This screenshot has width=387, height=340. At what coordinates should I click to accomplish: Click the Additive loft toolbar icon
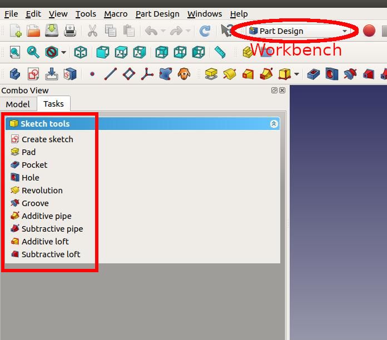pos(248,74)
